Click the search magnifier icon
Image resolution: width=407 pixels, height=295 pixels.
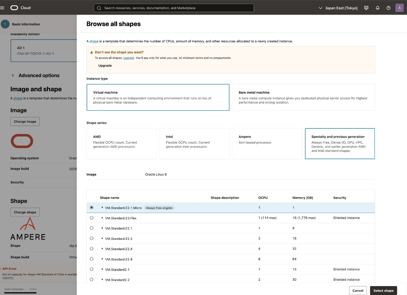(x=99, y=8)
